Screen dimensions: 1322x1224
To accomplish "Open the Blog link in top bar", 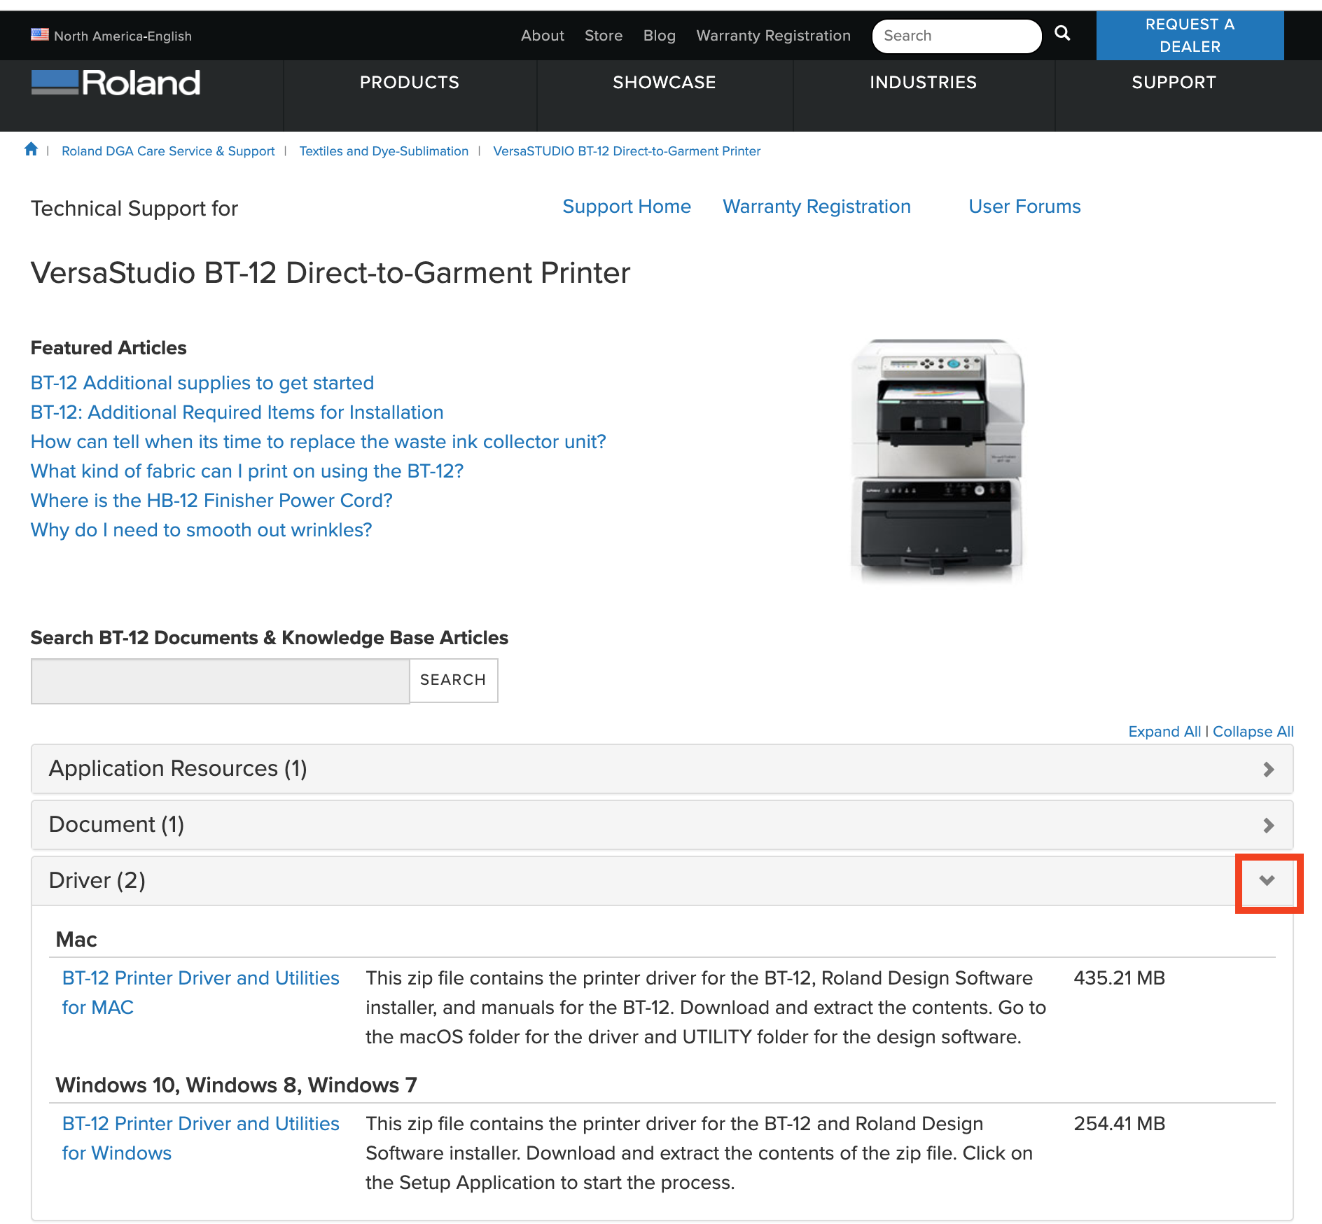I will (x=660, y=36).
